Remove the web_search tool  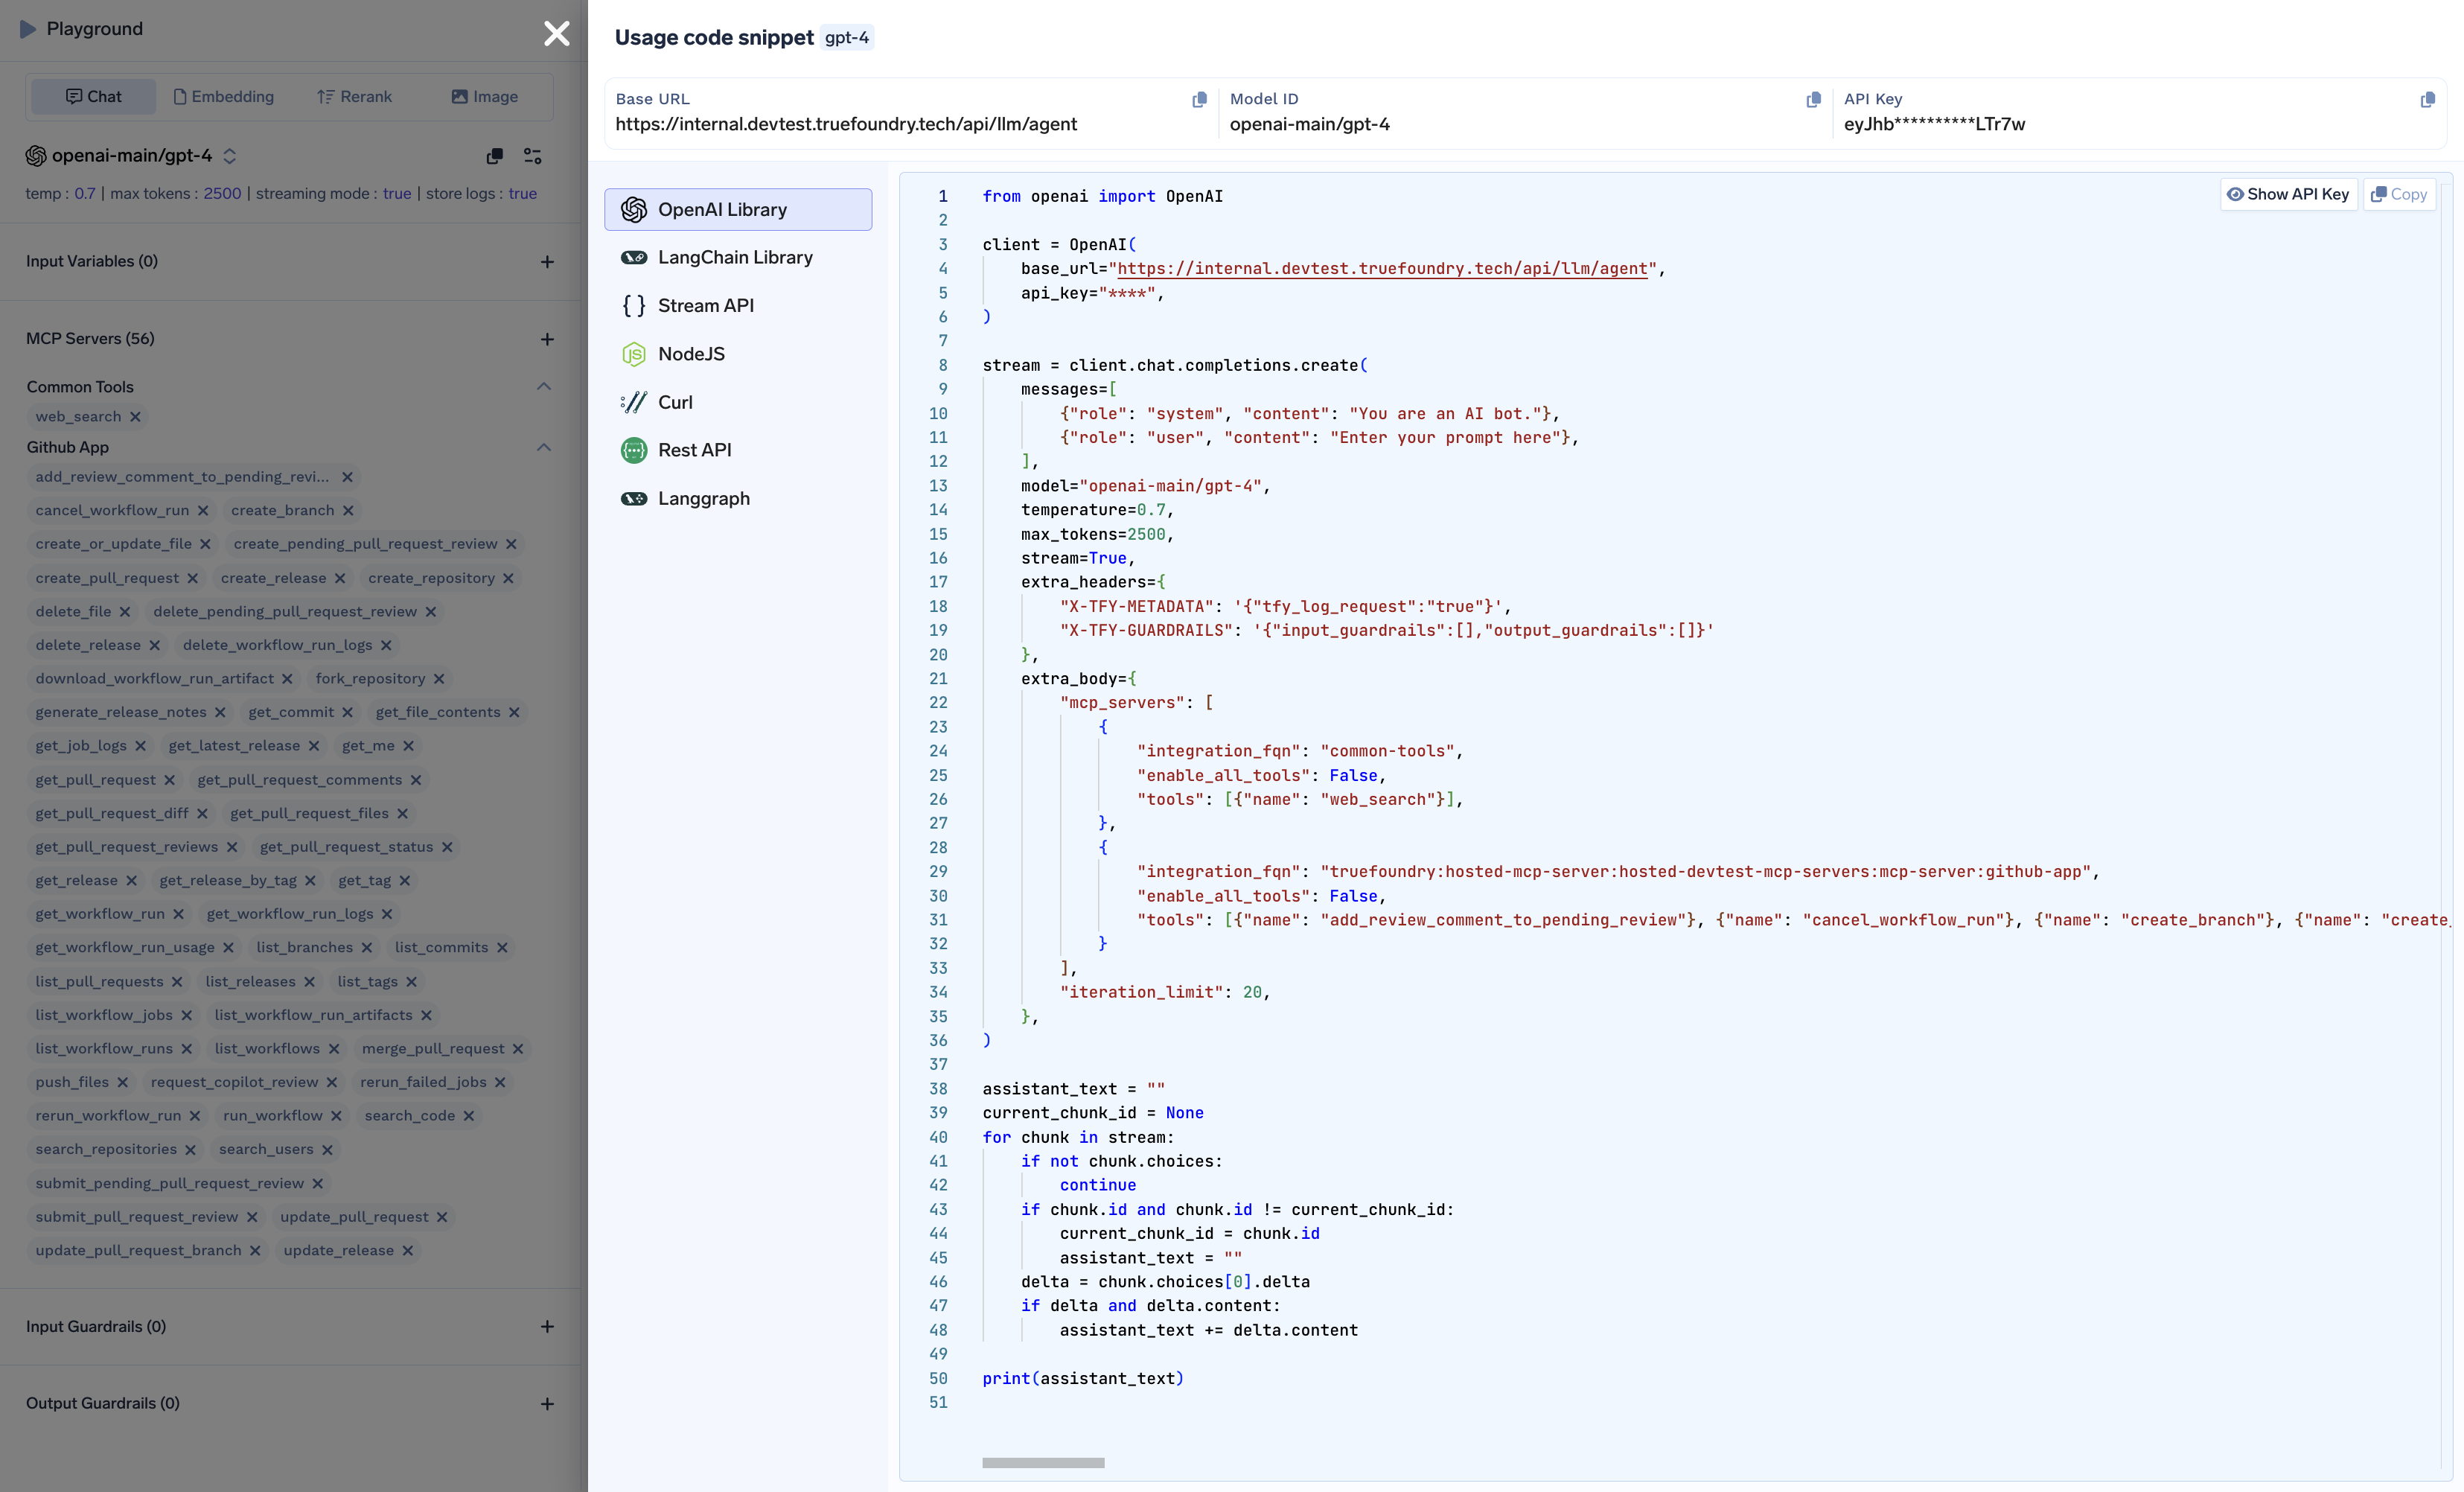(135, 417)
